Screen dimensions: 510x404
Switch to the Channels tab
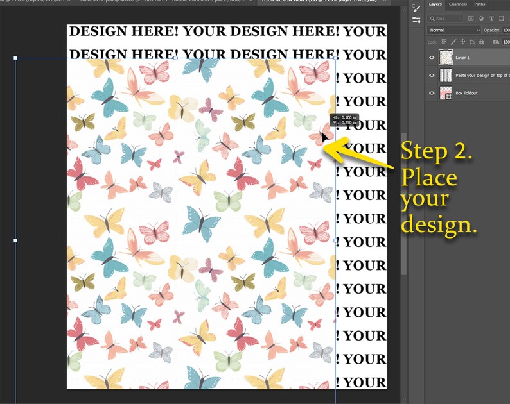coord(457,4)
